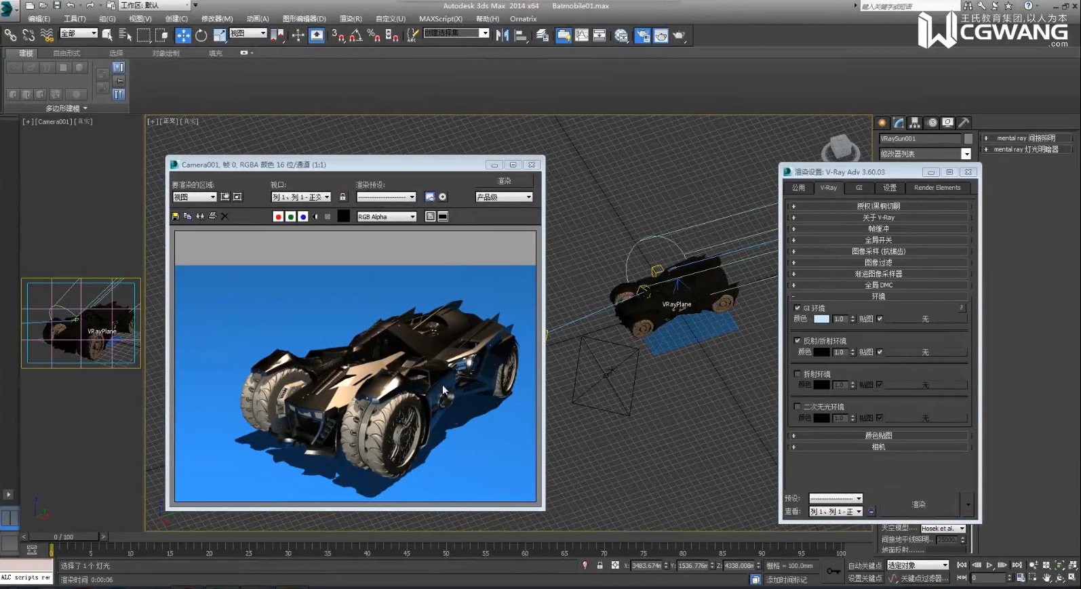This screenshot has width=1081, height=589.
Task: Save image in render frame window
Action: pyautogui.click(x=176, y=216)
